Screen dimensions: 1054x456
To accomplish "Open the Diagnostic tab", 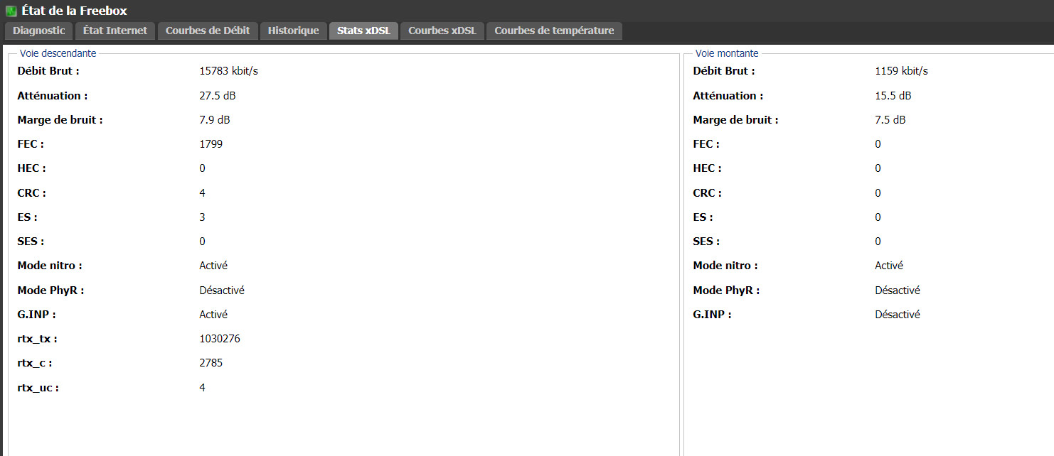I will (x=38, y=31).
